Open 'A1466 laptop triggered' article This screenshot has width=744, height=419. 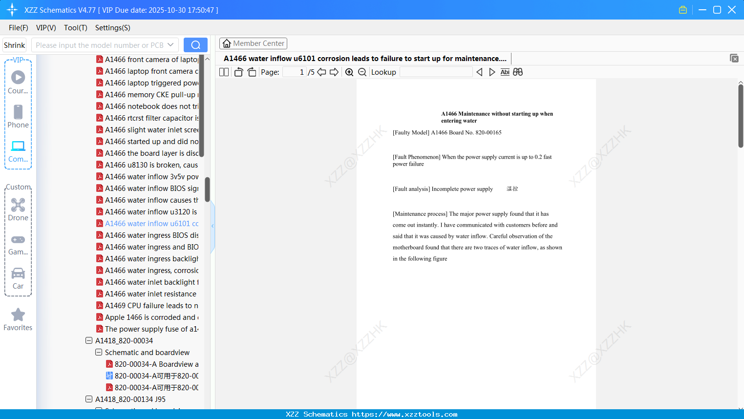pos(148,83)
